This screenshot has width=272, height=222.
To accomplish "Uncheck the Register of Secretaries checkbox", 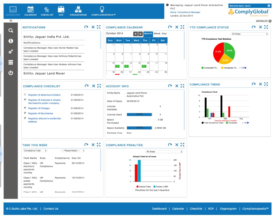I will (25, 113).
